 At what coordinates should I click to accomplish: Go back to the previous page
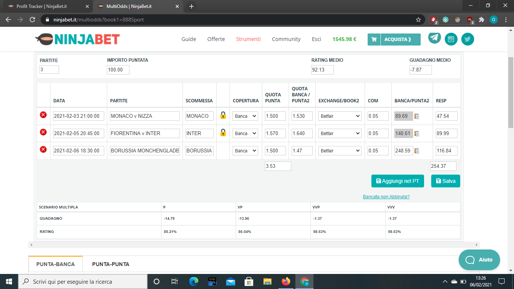click(8, 20)
